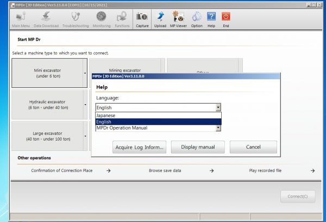The image size is (326, 222).
Task: Open the Main Menu toolbar icon
Action: [21, 20]
